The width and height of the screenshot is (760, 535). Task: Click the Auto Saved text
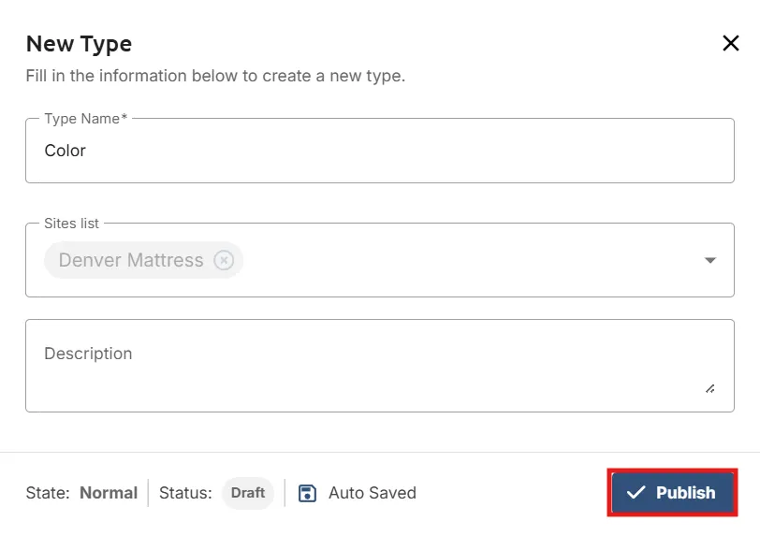click(x=373, y=493)
